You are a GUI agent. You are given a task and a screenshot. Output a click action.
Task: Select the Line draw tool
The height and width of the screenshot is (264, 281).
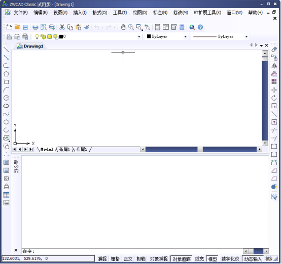[x=6, y=50]
